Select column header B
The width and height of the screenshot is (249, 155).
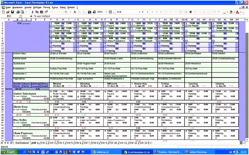pos(17,19)
